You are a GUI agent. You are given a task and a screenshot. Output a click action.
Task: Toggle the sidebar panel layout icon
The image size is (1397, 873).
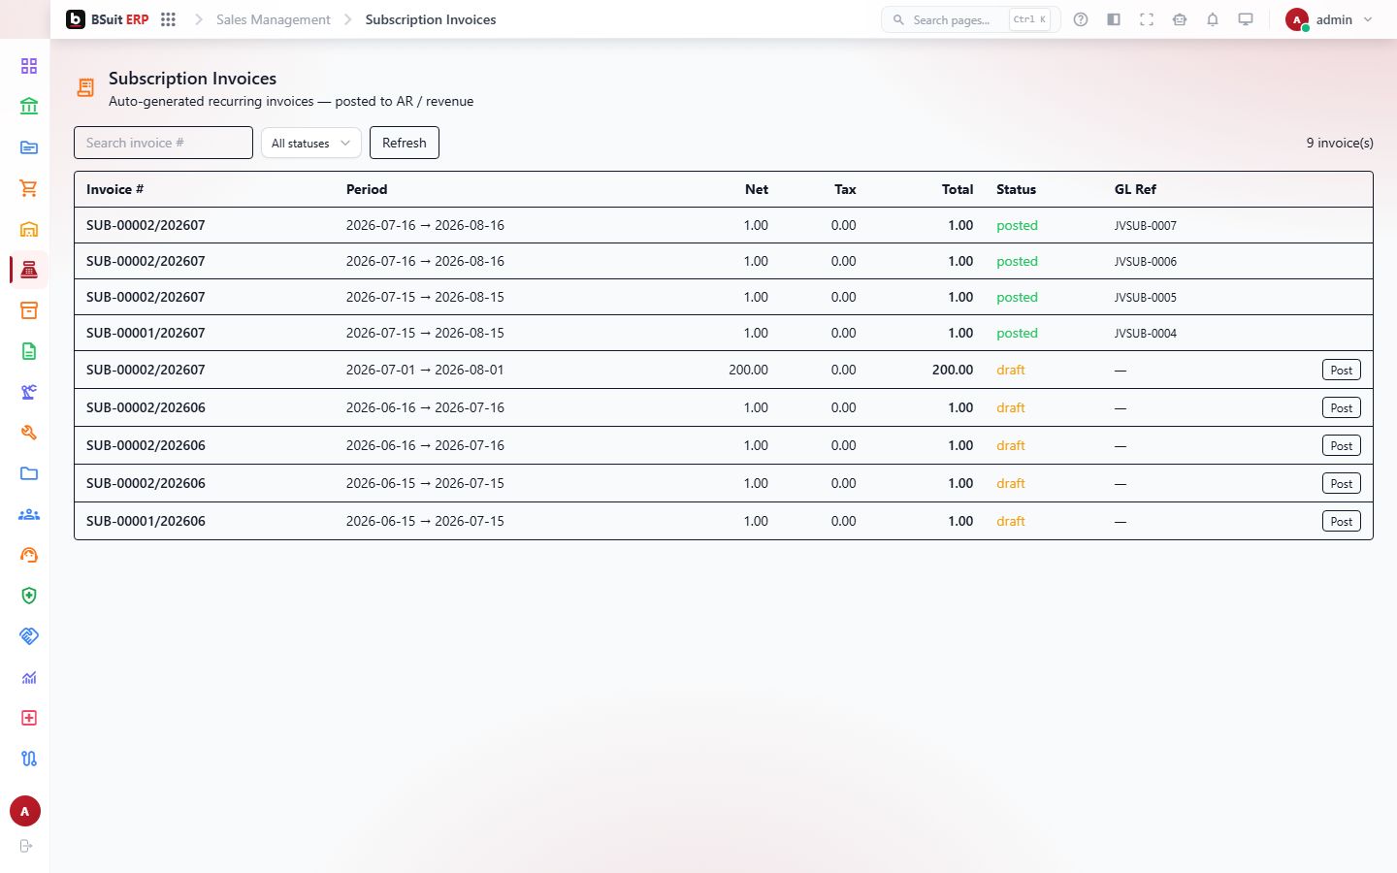tap(1114, 19)
